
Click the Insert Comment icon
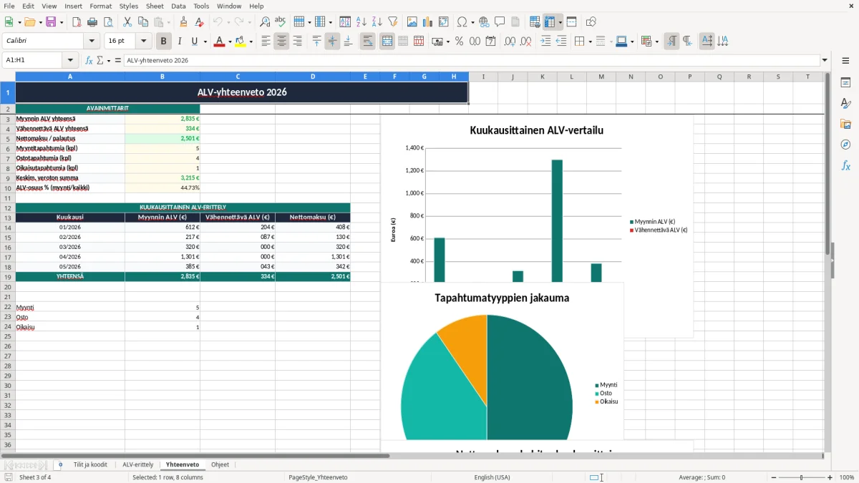500,22
